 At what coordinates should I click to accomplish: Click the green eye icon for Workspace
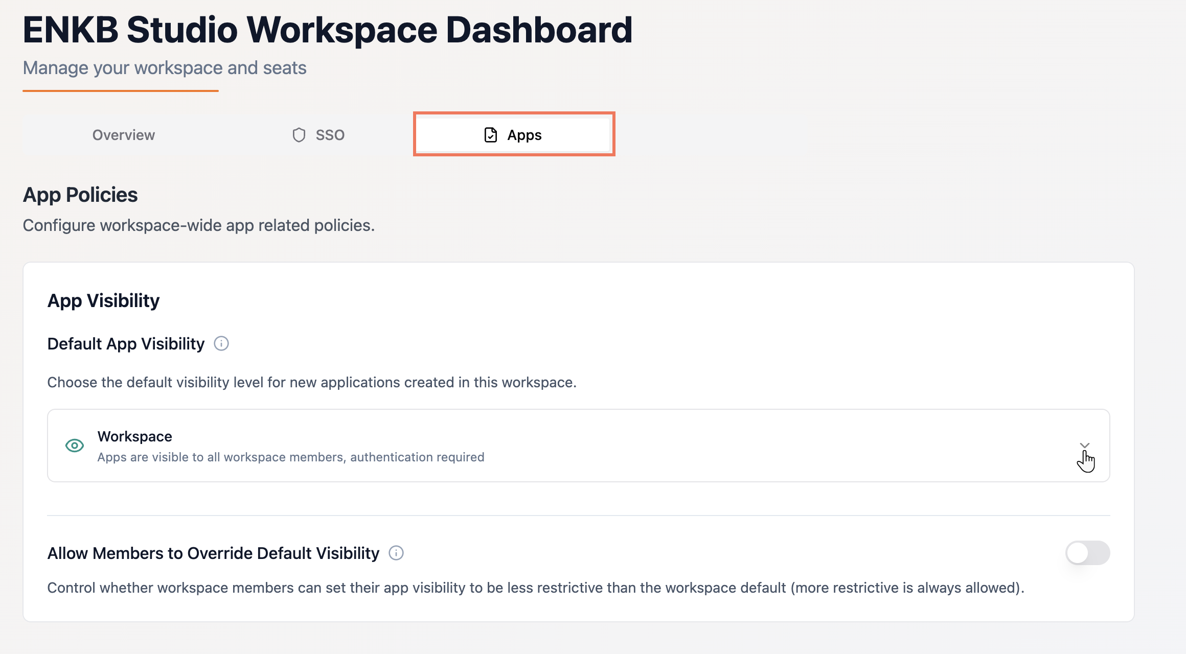pos(75,446)
